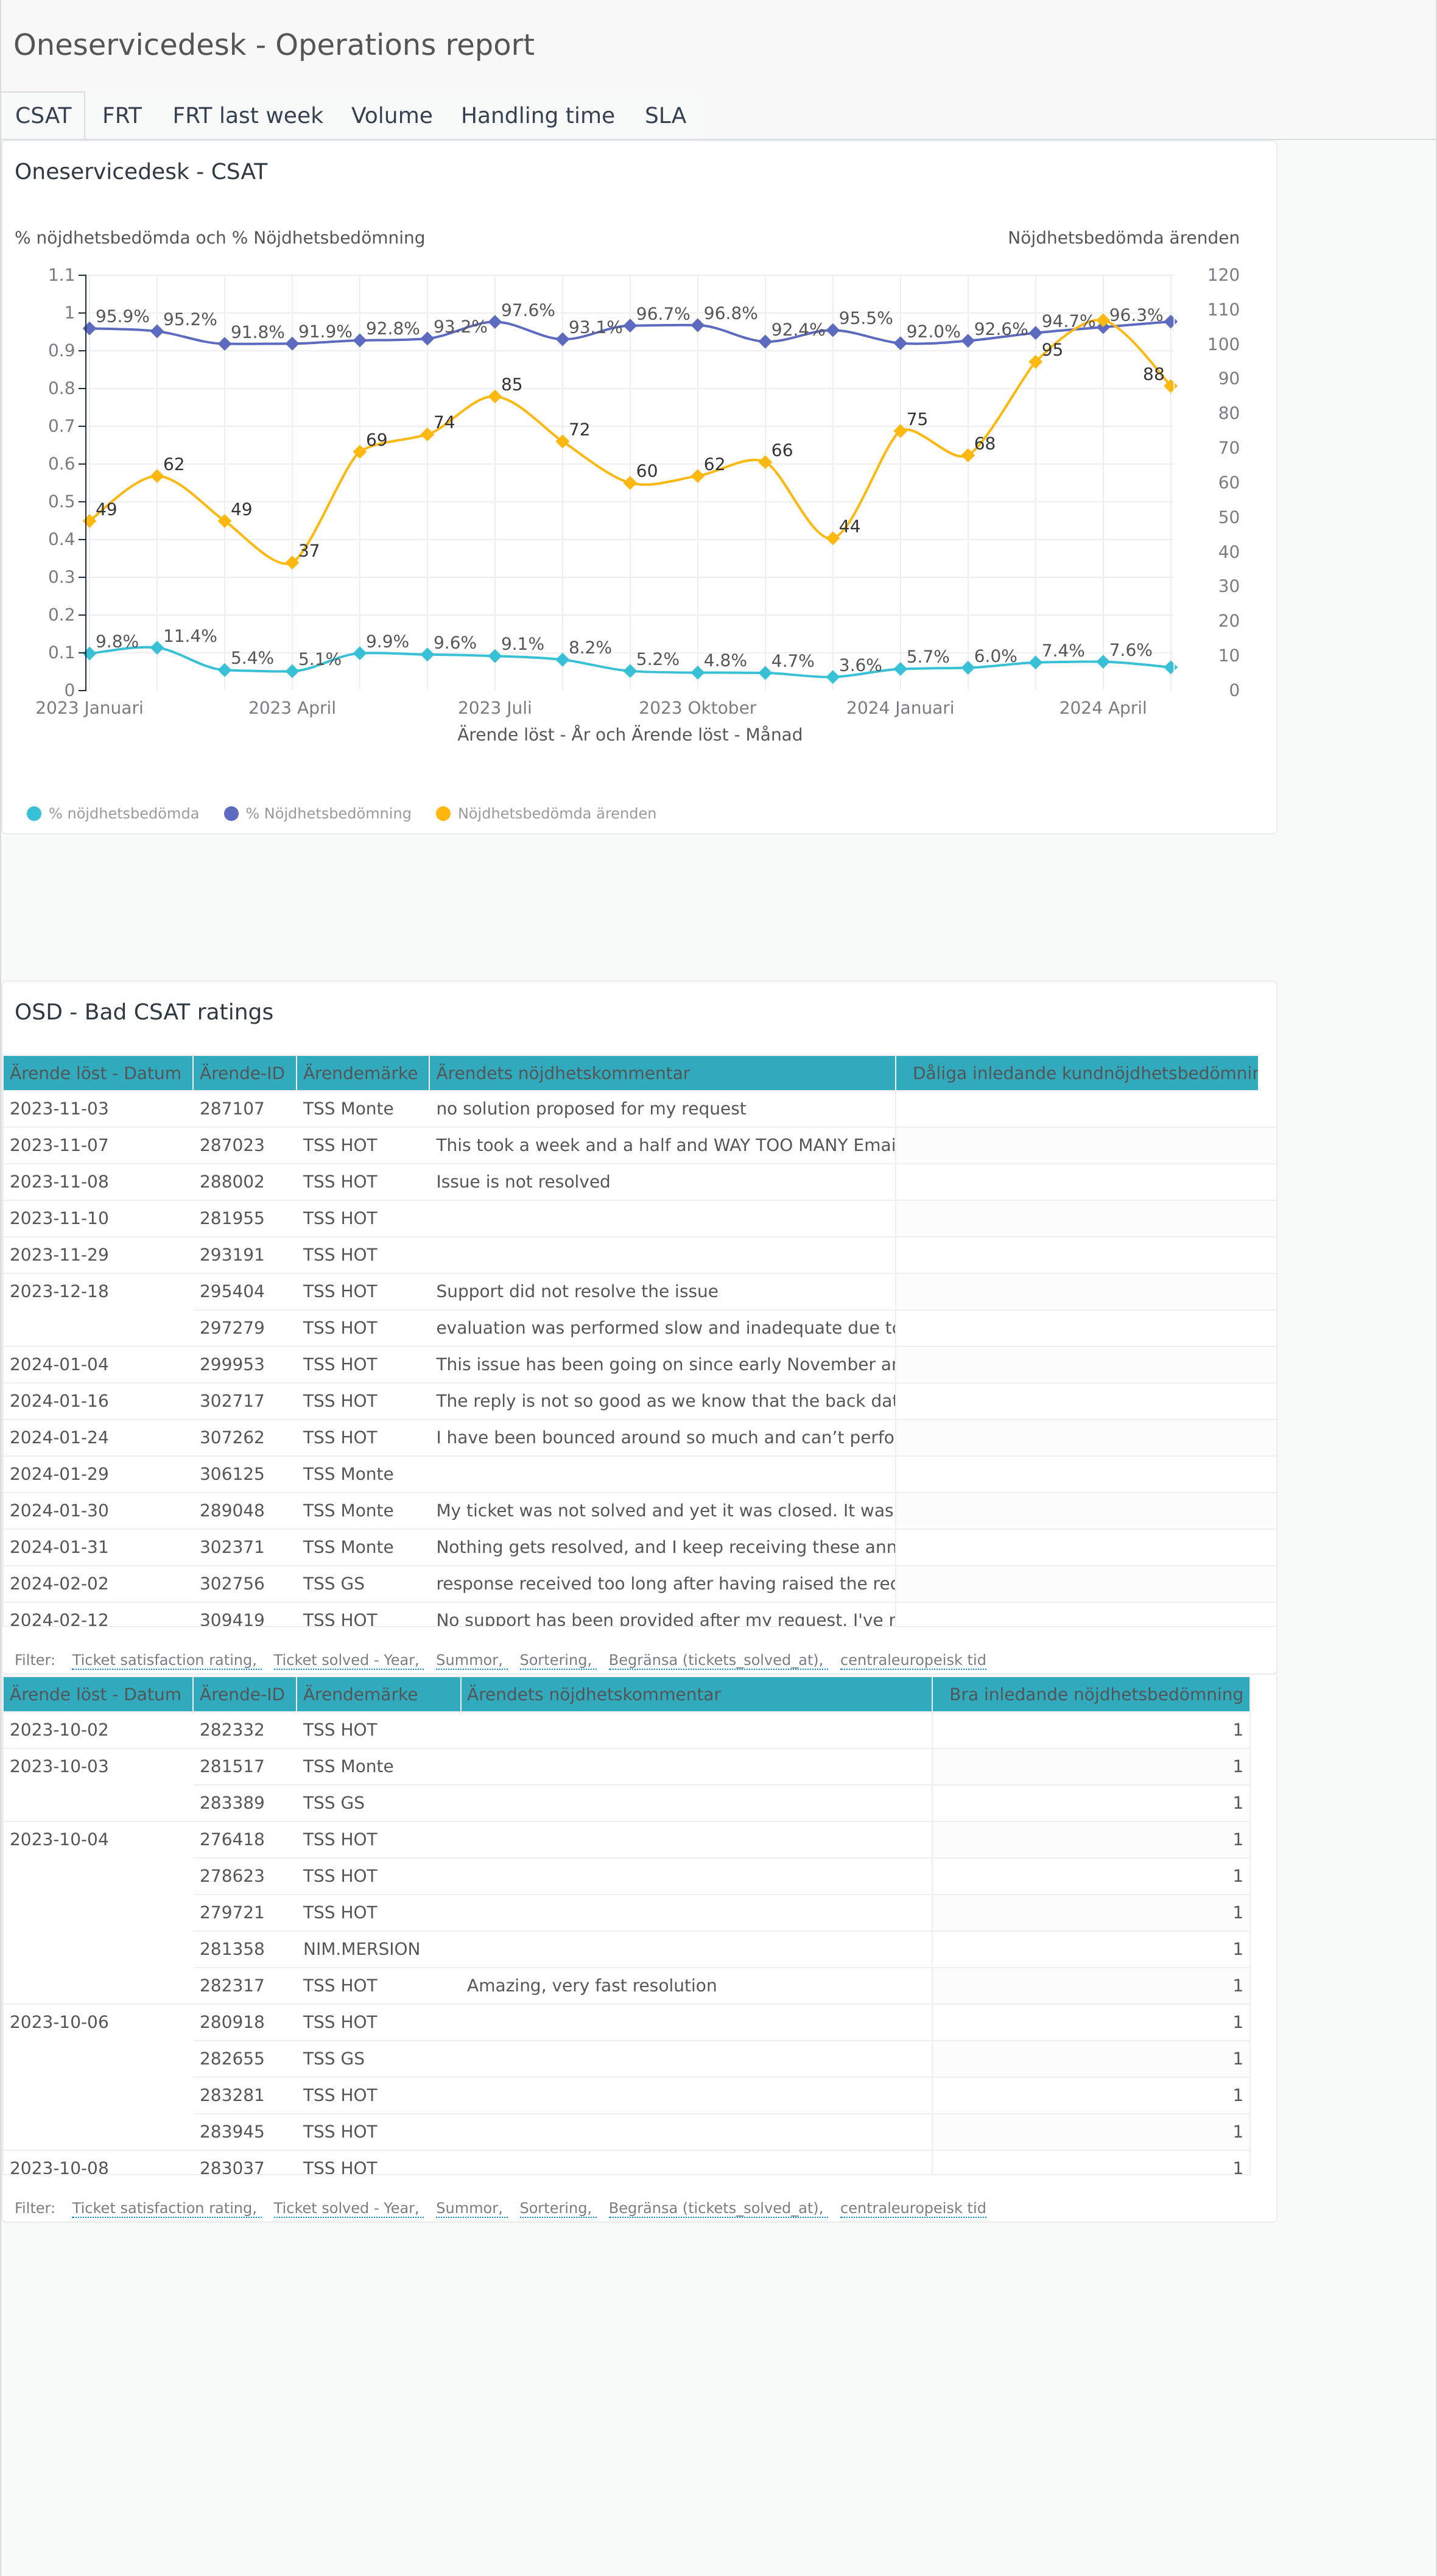Click the Dåliga inledande kundnöjdhetsbedömning column header
This screenshot has height=2576, width=1437.
point(1077,1073)
